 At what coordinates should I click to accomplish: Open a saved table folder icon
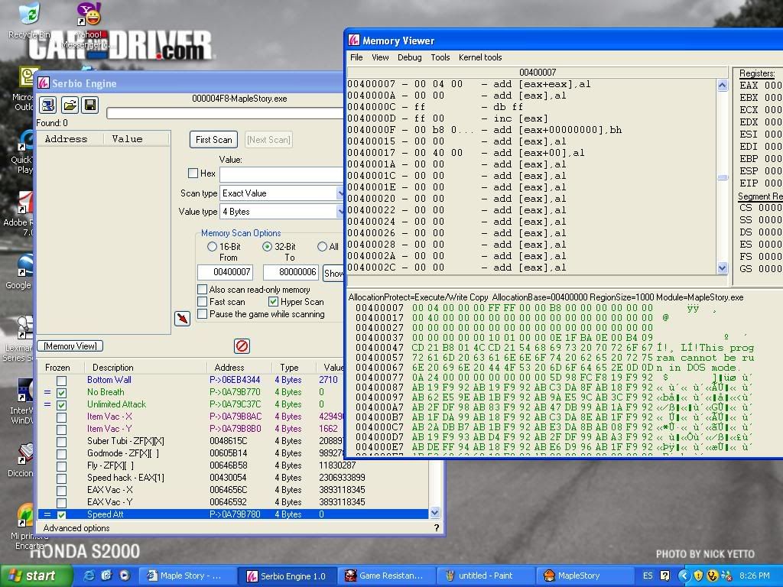tap(70, 105)
